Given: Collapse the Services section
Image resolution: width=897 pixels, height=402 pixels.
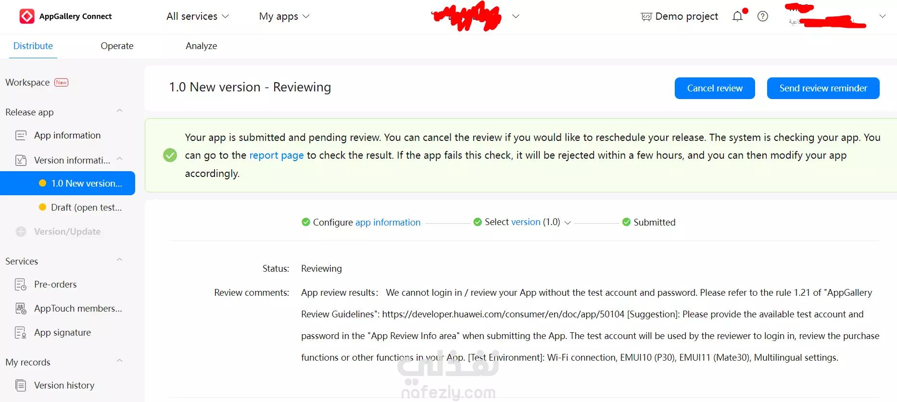Looking at the screenshot, I should click(x=119, y=260).
